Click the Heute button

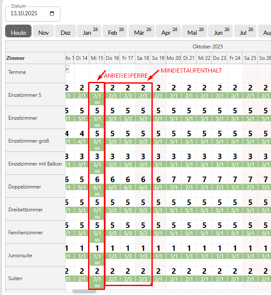click(x=18, y=32)
